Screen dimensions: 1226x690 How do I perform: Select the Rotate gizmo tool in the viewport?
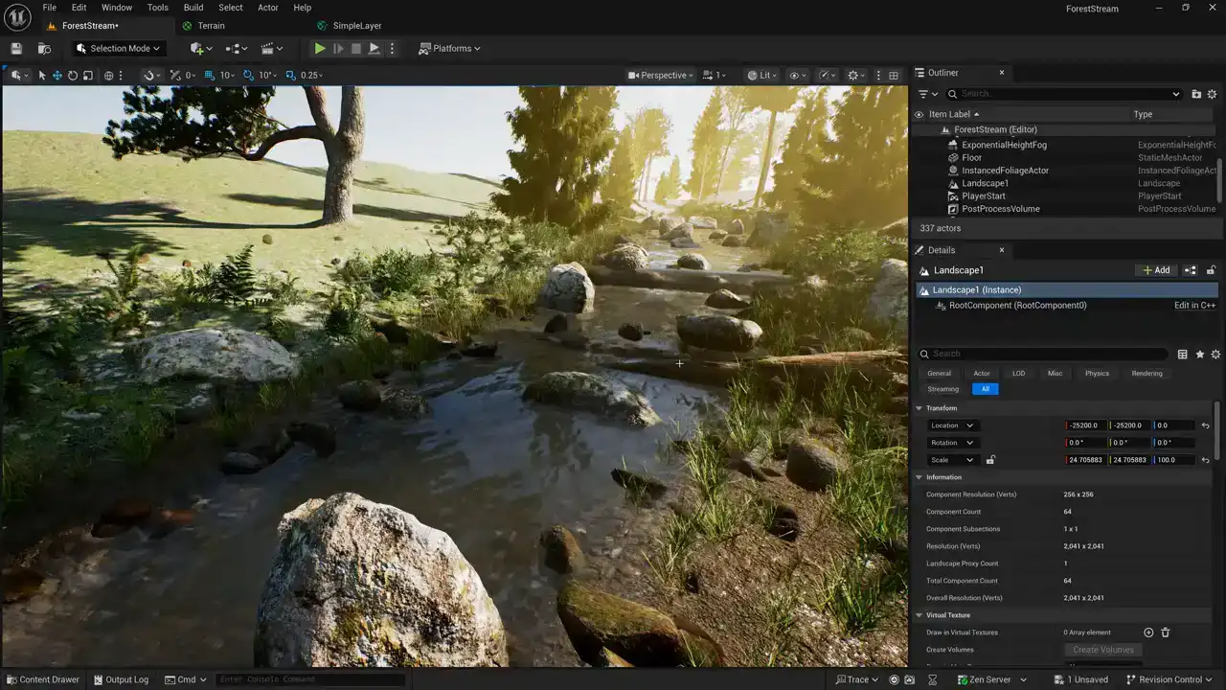click(73, 76)
